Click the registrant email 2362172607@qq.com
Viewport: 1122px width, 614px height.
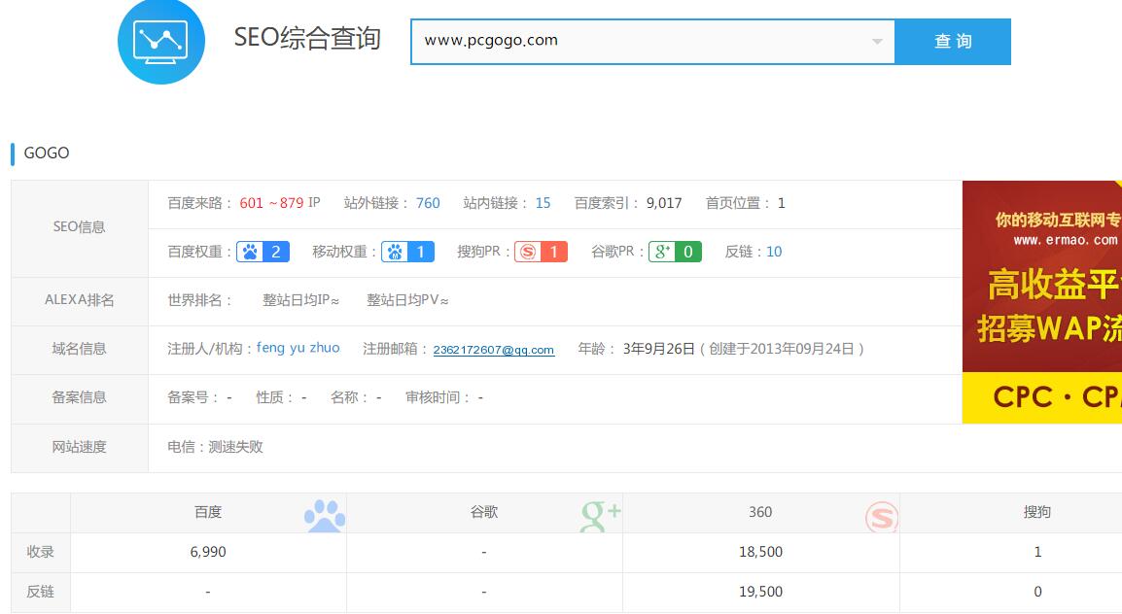point(494,350)
